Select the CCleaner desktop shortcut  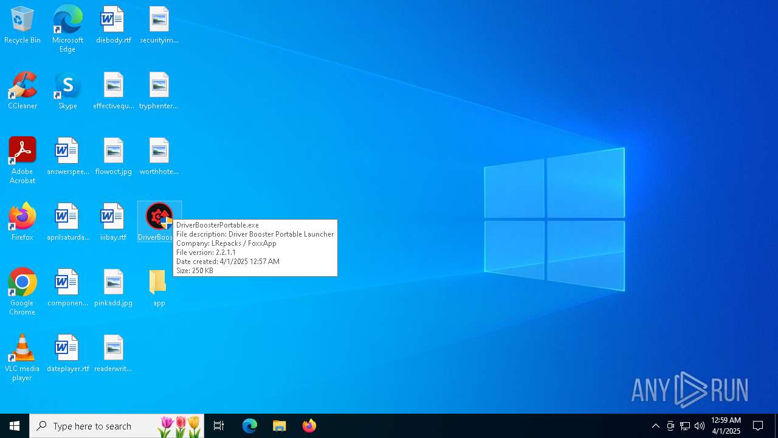pyautogui.click(x=22, y=91)
